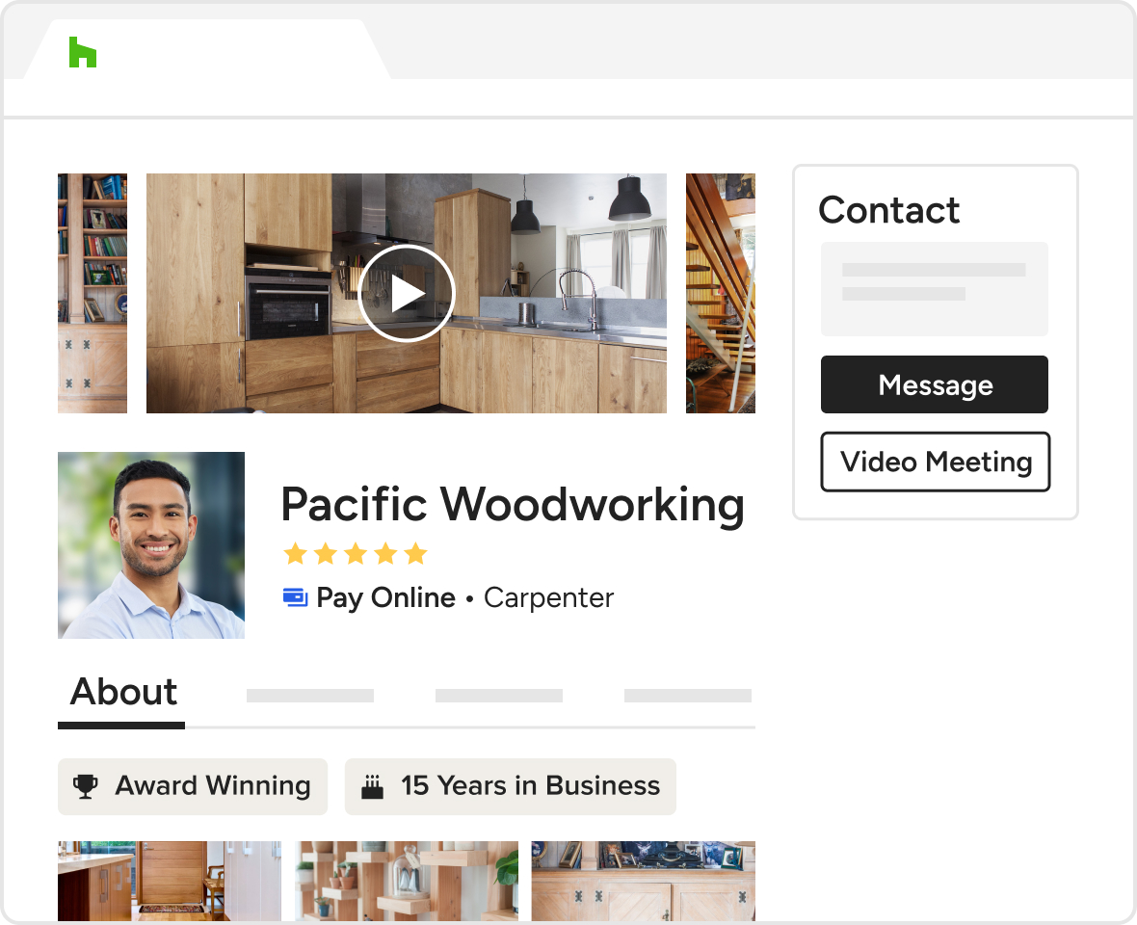
Task: Select the About tab
Action: (122, 693)
